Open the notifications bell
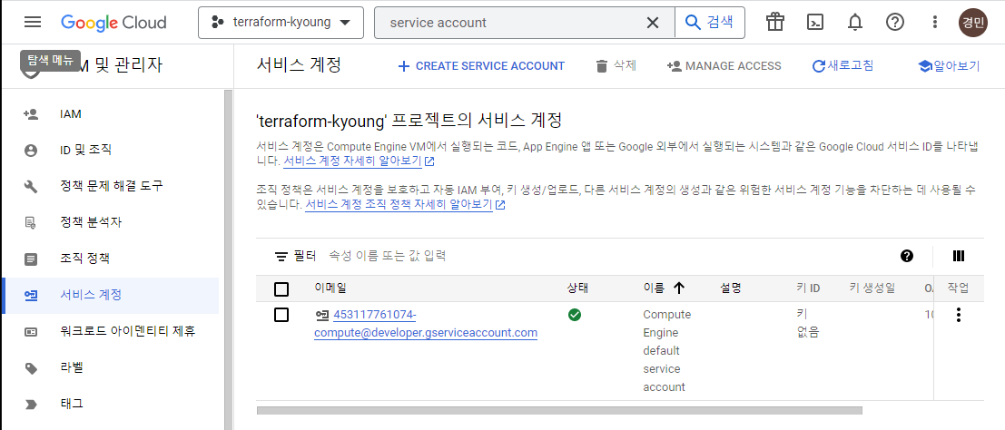This screenshot has width=1005, height=430. point(854,23)
